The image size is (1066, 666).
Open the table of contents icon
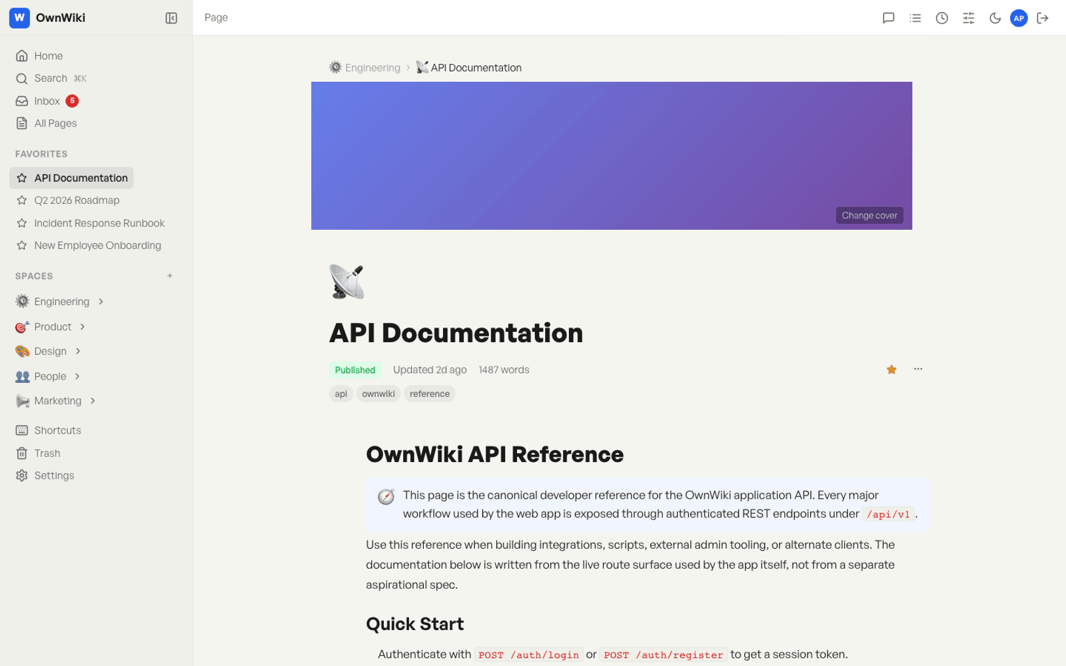point(915,18)
